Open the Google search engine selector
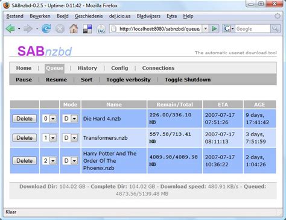 click(x=229, y=29)
